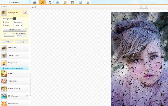
Task: Select the Wanted Poster effect
Action: tap(14, 55)
